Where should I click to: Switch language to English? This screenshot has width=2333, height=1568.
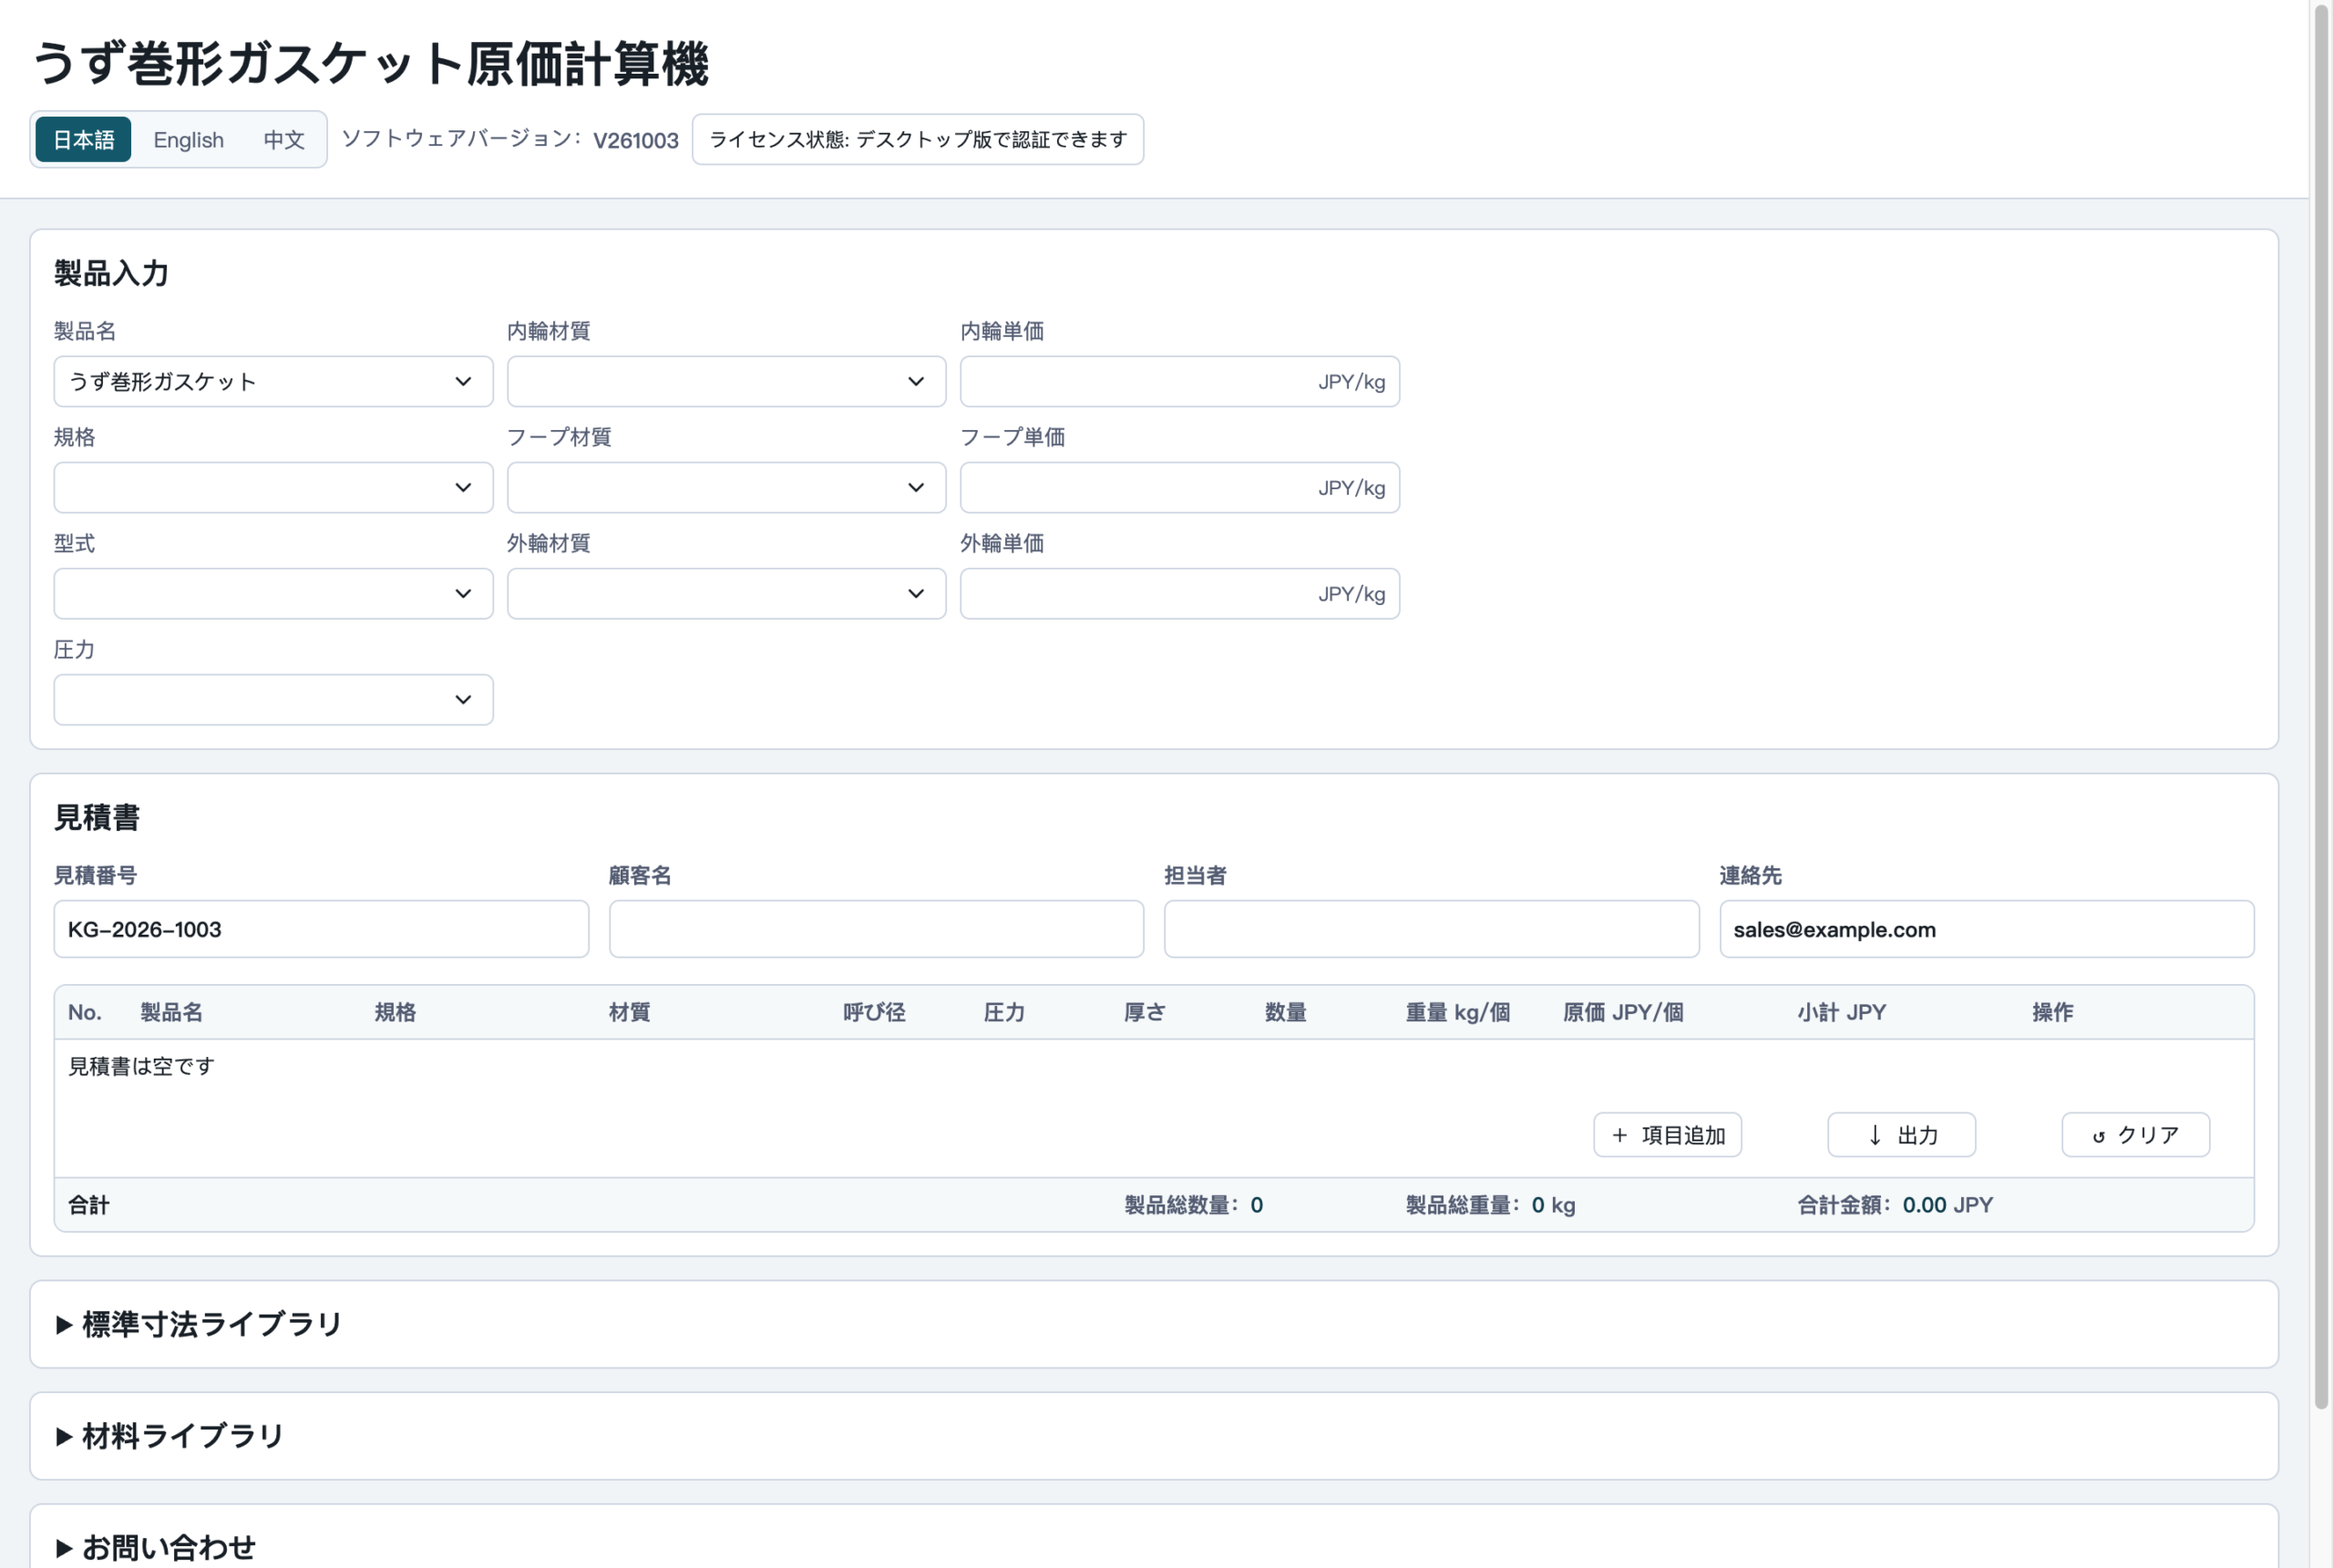tap(188, 139)
